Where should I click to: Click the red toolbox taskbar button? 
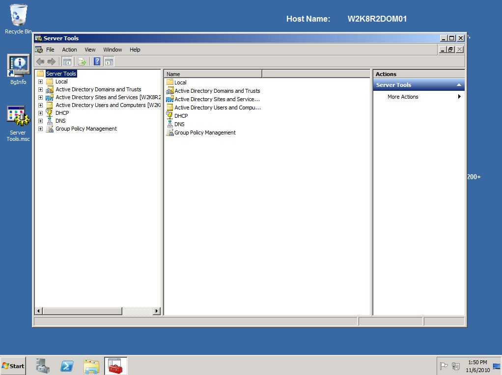(x=115, y=366)
